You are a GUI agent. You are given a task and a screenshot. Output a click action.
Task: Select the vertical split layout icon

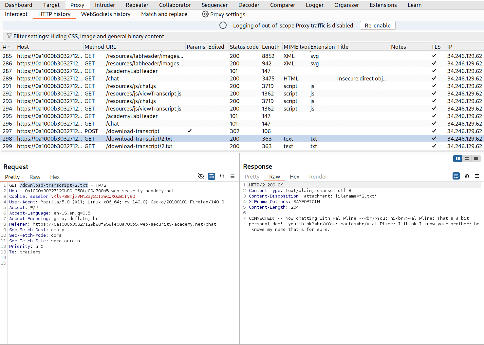457,158
